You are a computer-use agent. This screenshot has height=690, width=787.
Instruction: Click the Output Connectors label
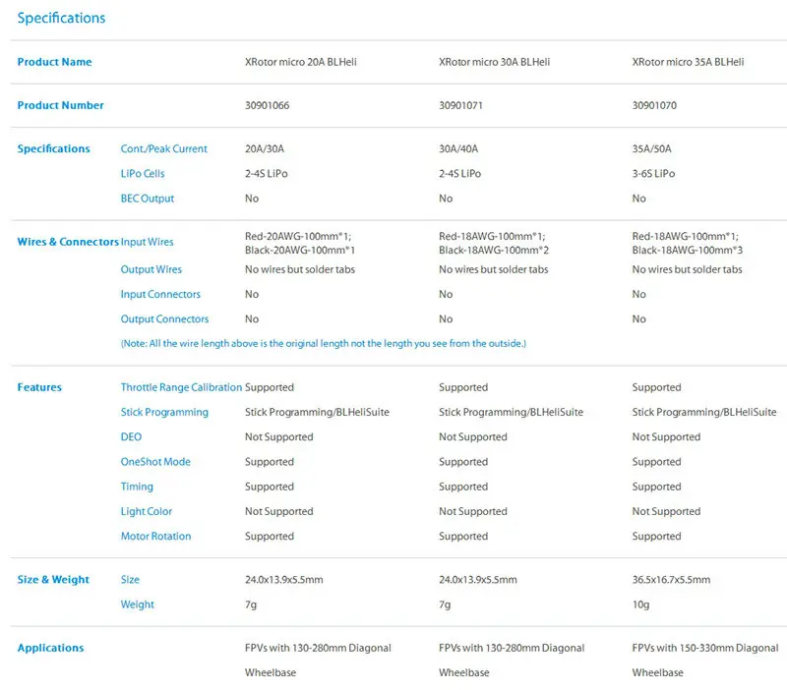pyautogui.click(x=164, y=318)
